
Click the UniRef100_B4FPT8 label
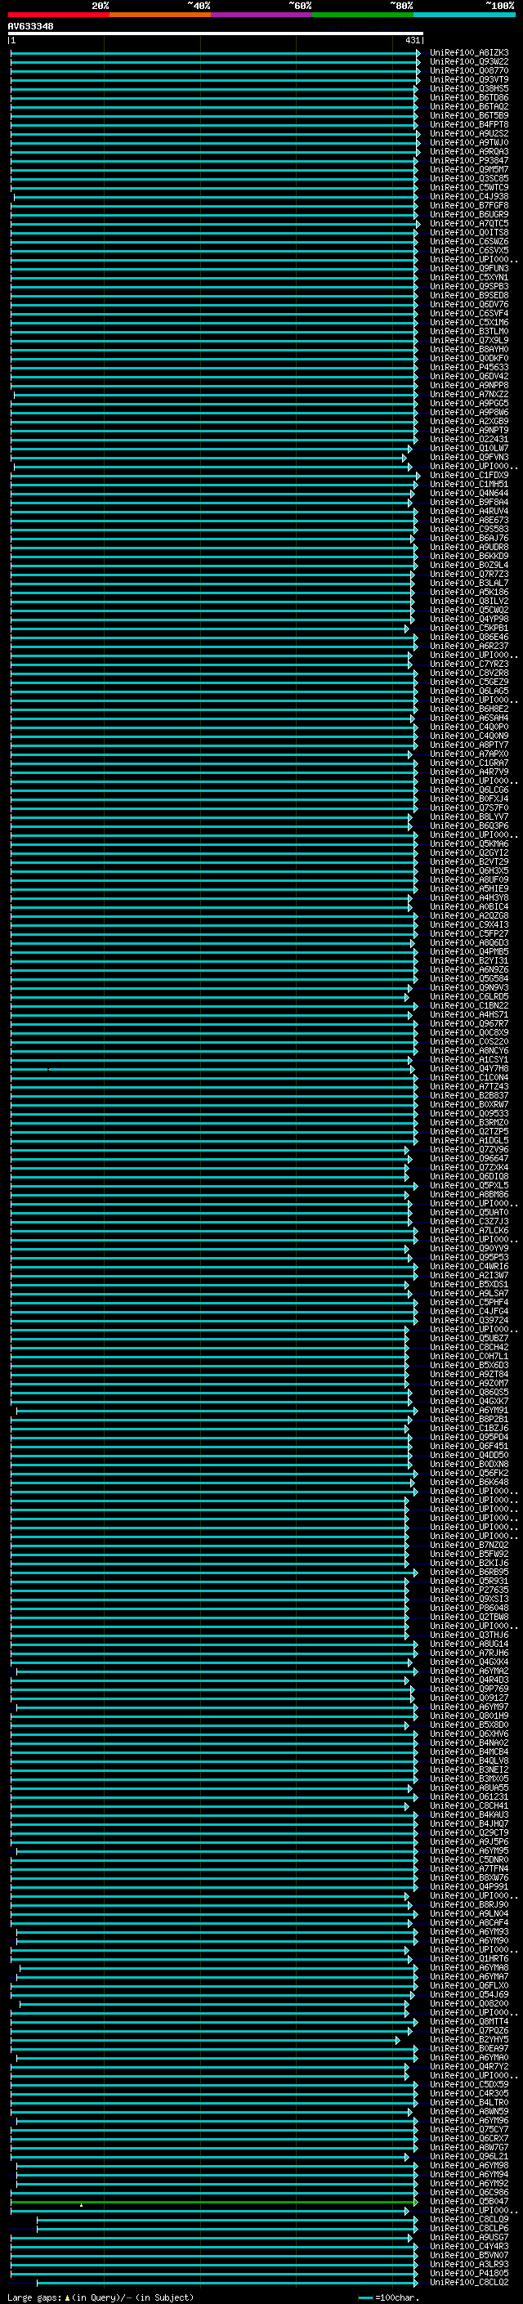click(469, 124)
